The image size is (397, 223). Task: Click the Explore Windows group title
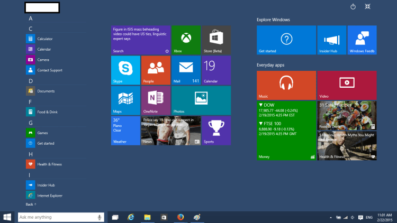click(273, 20)
